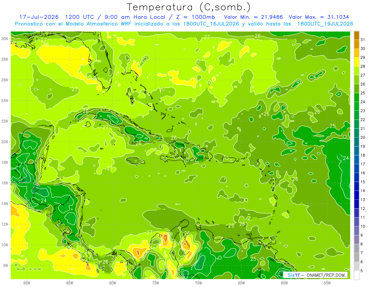Click the '15' value on the color scale
Image resolution: width=371 pixels, height=287 pixels.
click(363, 182)
